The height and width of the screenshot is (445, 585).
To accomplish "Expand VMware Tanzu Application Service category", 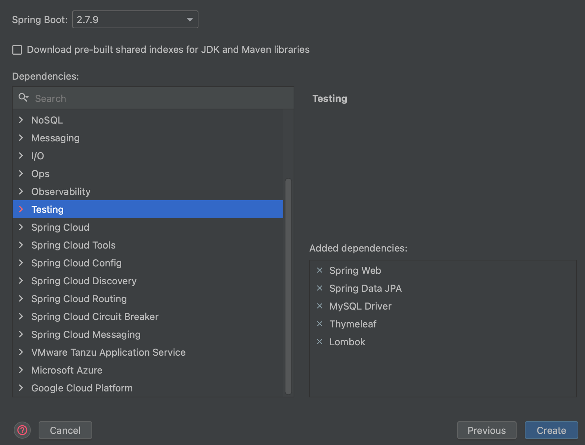I will point(21,352).
